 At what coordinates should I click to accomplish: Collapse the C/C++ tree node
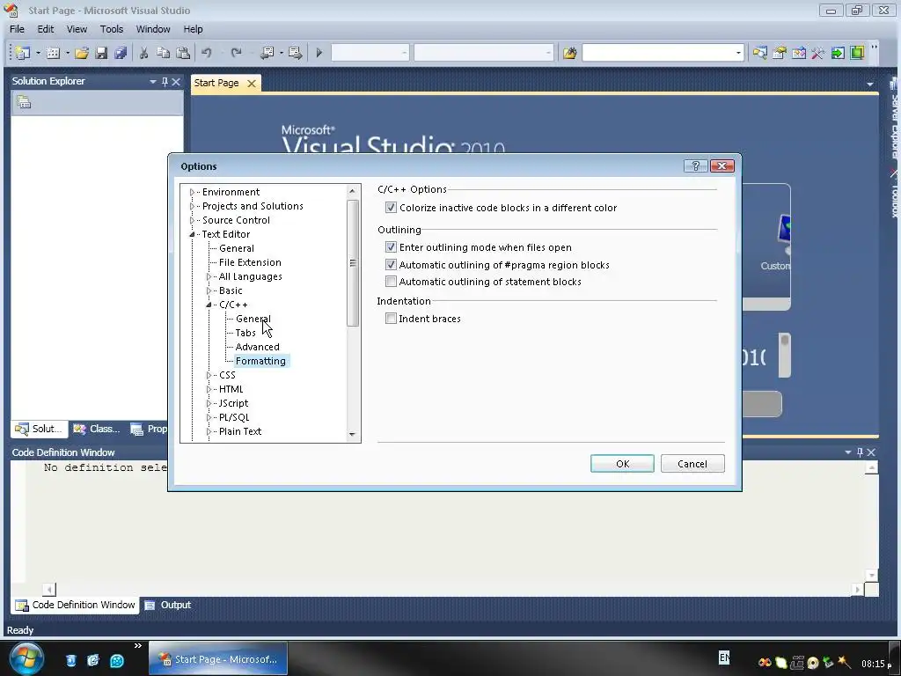click(209, 305)
